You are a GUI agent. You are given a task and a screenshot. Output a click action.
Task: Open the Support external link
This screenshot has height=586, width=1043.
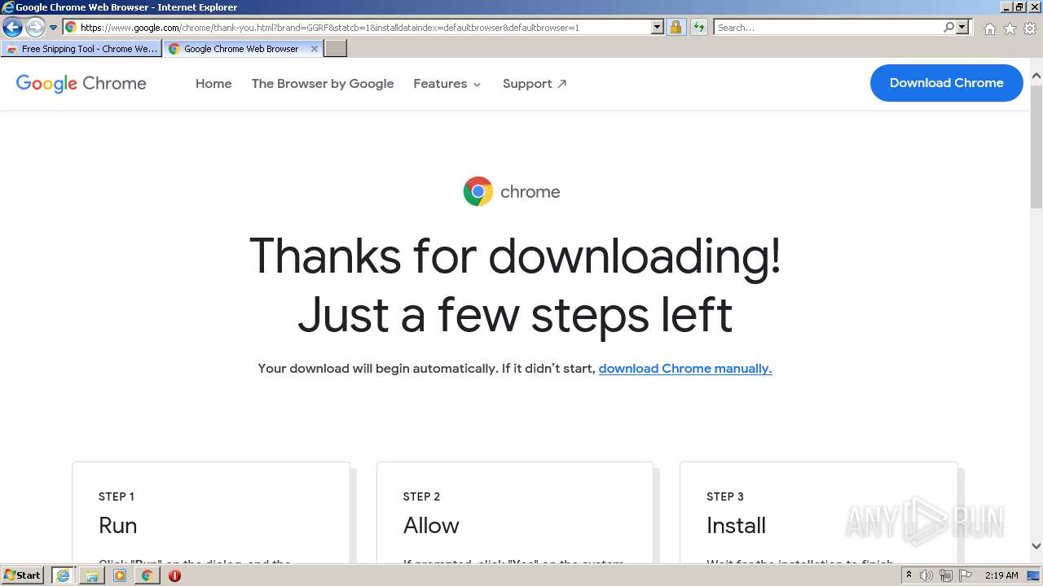[x=535, y=83]
